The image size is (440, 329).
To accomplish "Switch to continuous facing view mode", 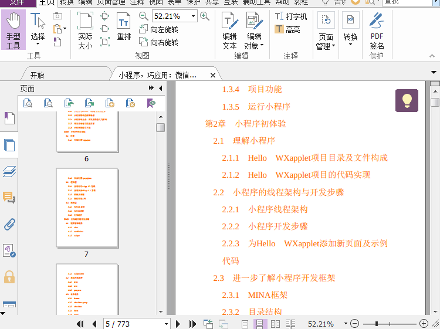I will pyautogui.click(x=291, y=324).
